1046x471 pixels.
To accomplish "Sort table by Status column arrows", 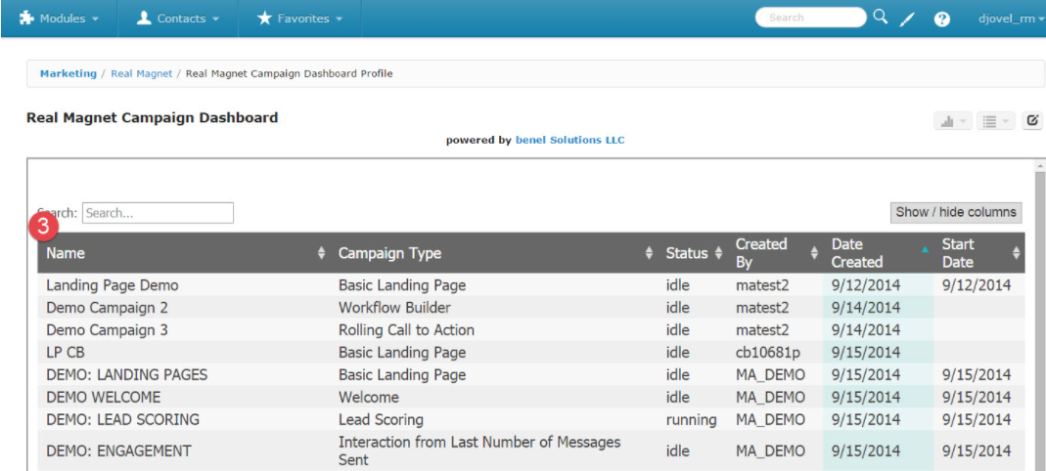I will click(718, 253).
